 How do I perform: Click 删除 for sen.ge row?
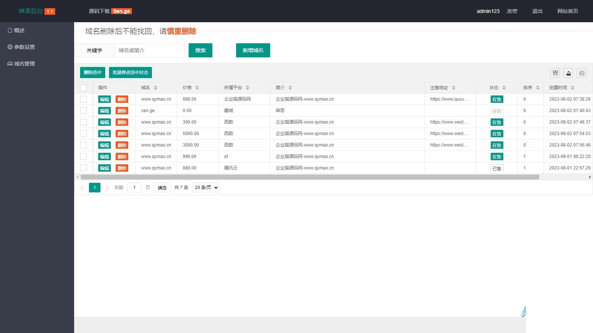(x=122, y=111)
